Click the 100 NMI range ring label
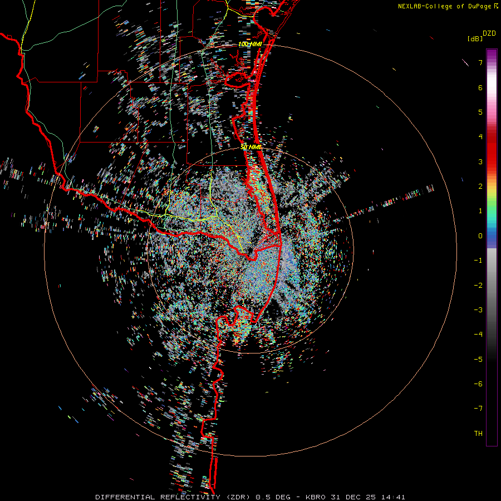 (250, 44)
